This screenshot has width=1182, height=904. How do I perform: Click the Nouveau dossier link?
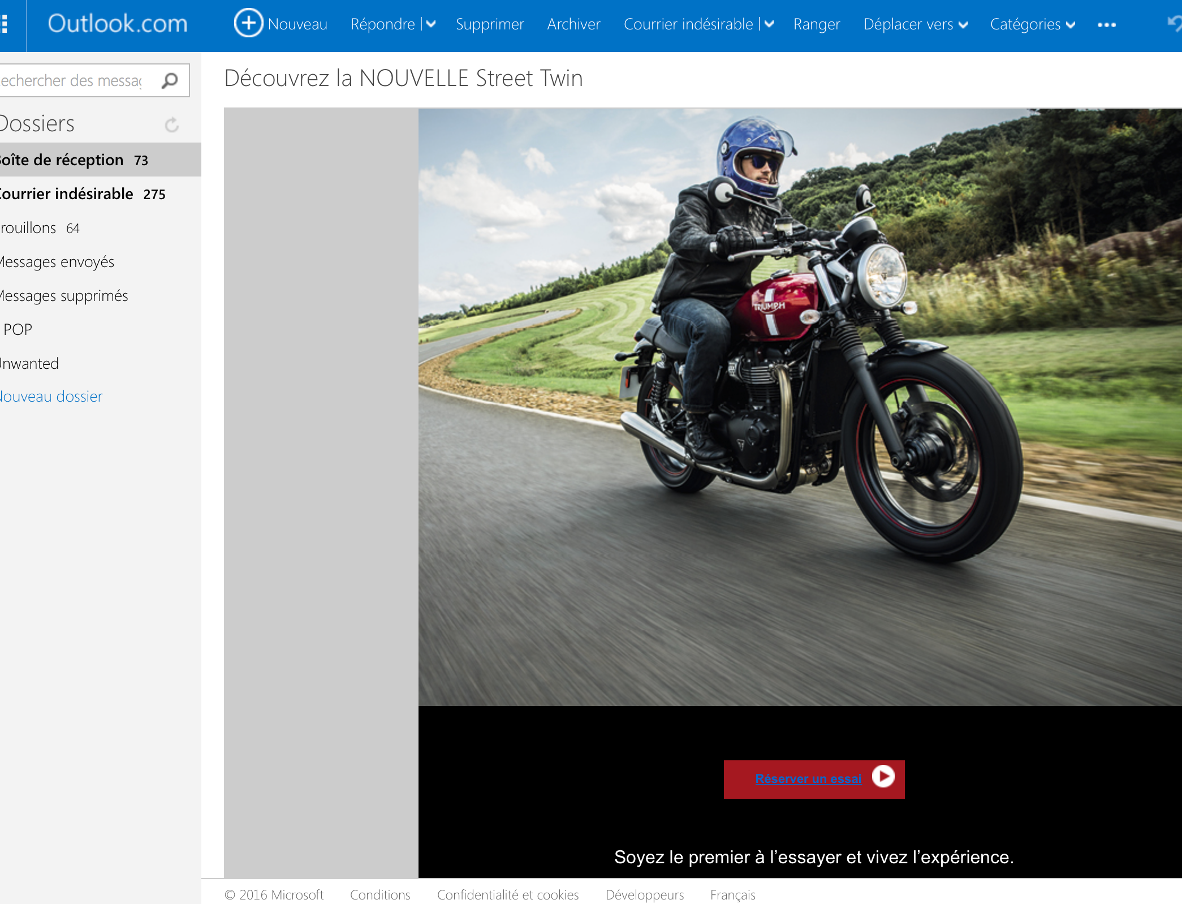pyautogui.click(x=51, y=397)
